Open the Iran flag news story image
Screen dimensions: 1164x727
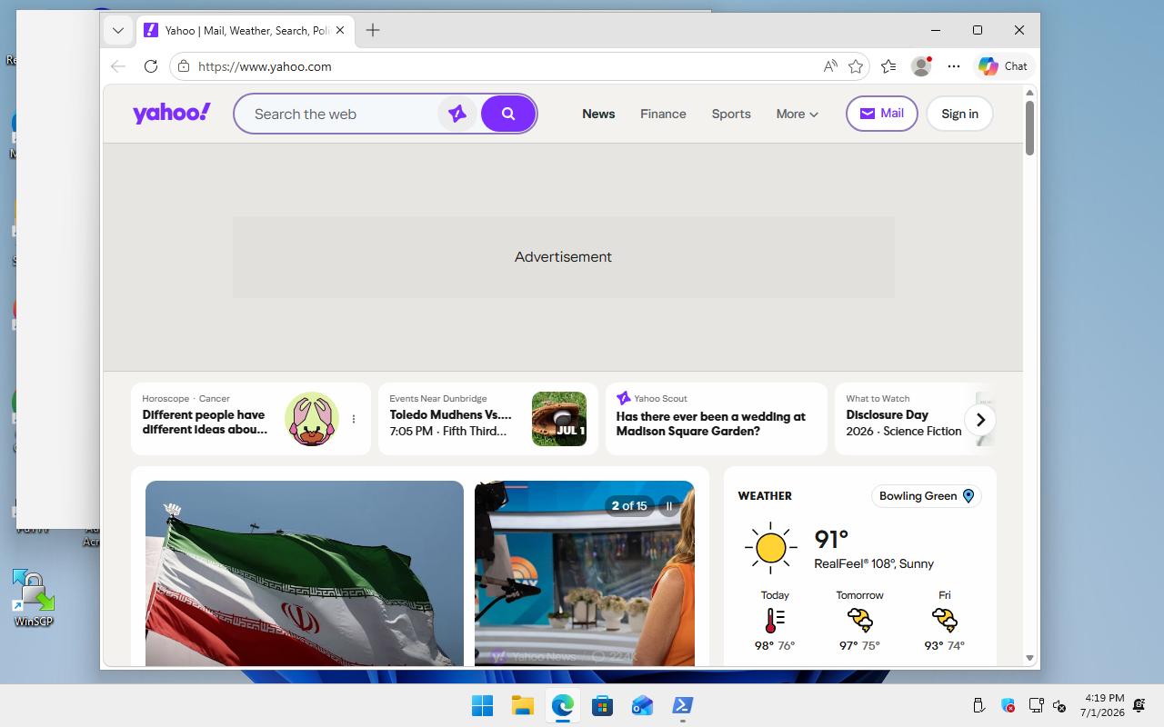[x=305, y=573]
